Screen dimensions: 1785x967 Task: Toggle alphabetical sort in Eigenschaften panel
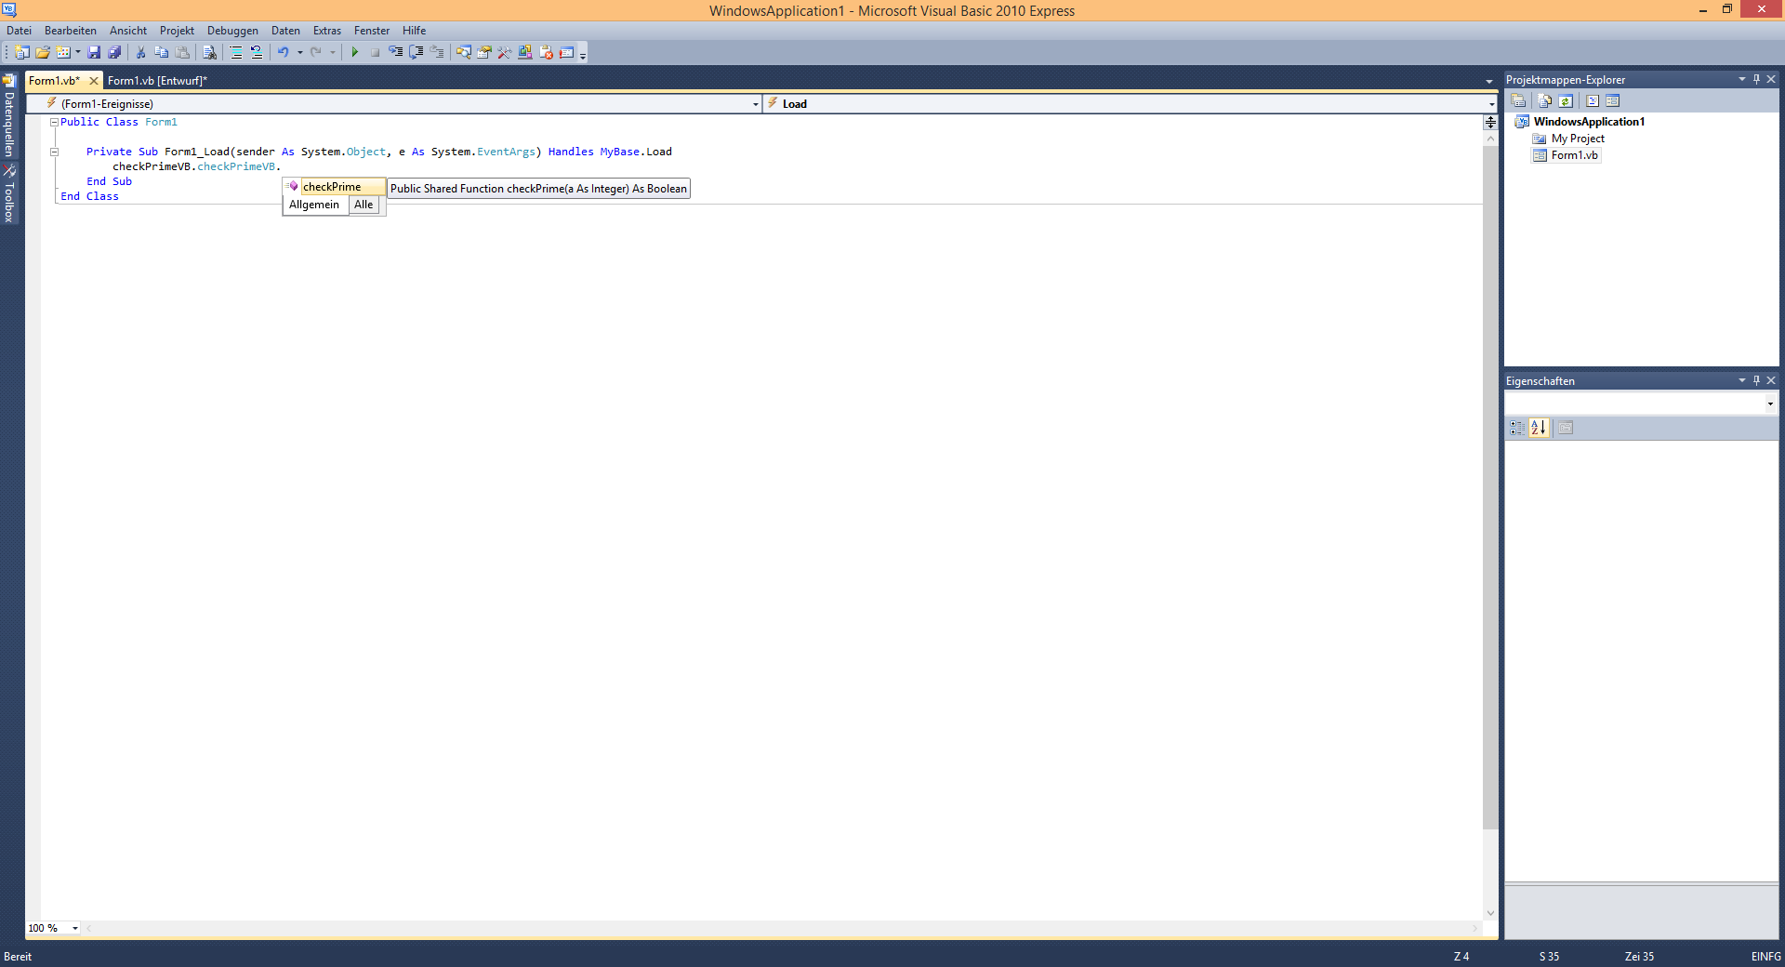(1539, 428)
